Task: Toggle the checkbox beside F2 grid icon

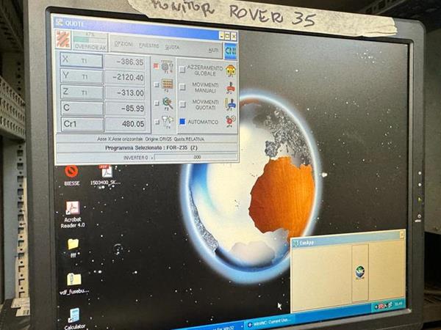Action: (157, 85)
